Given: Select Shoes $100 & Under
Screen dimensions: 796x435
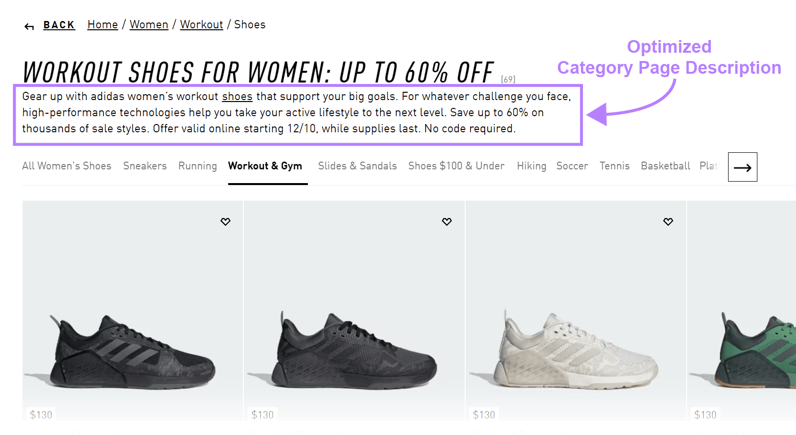Looking at the screenshot, I should (456, 166).
